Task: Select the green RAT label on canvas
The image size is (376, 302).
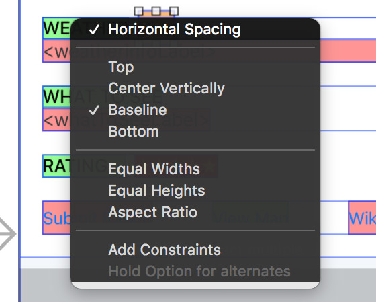Action: coord(57,166)
